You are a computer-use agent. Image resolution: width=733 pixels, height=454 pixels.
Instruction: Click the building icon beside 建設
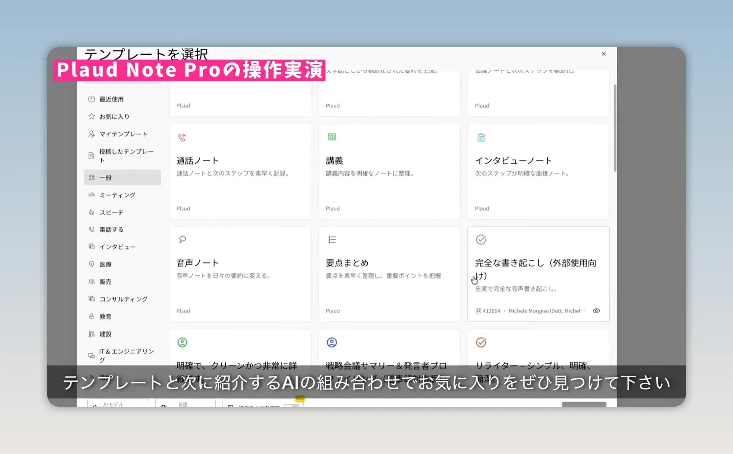click(91, 334)
